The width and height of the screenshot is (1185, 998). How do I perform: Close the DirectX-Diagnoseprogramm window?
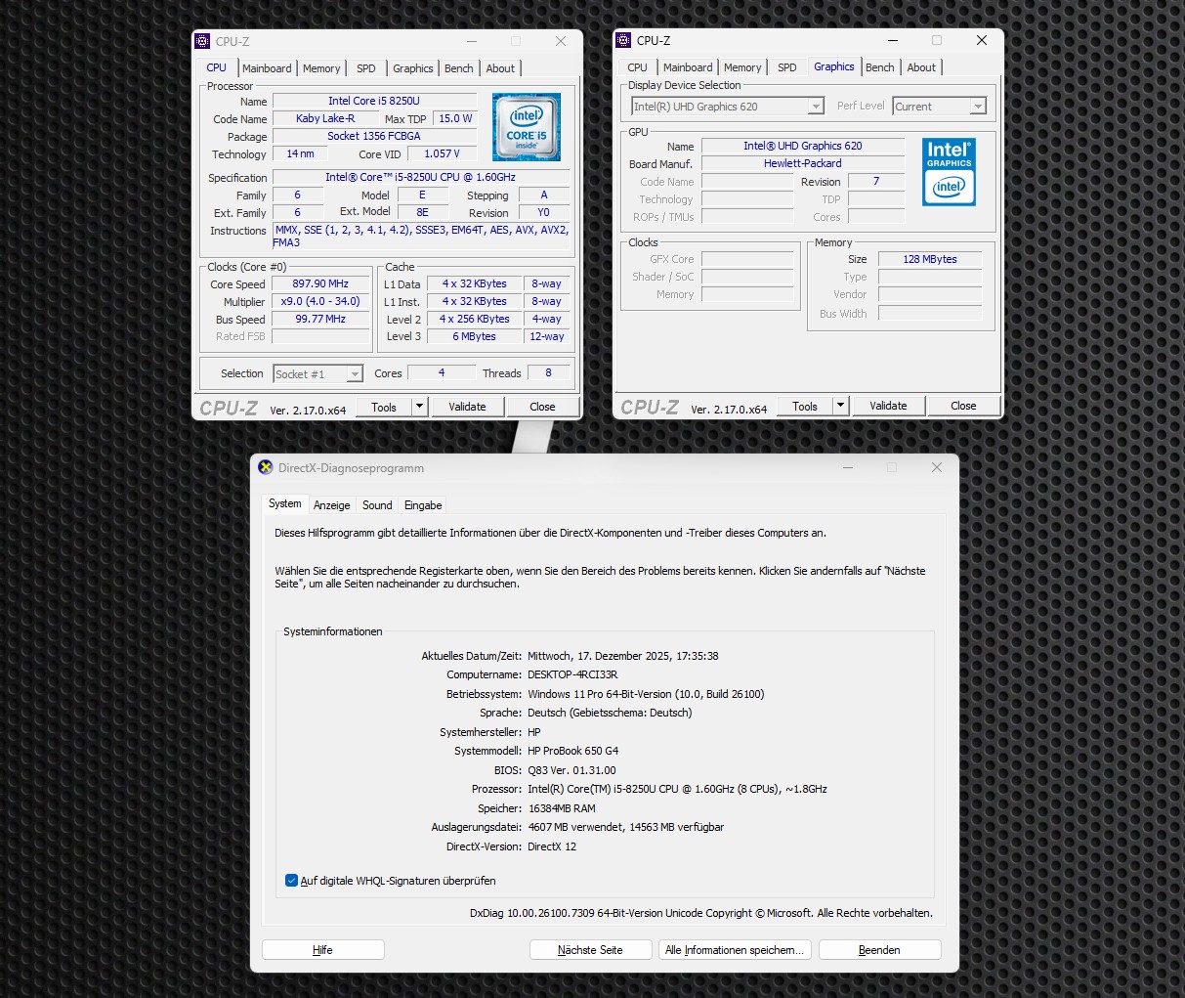tap(936, 467)
